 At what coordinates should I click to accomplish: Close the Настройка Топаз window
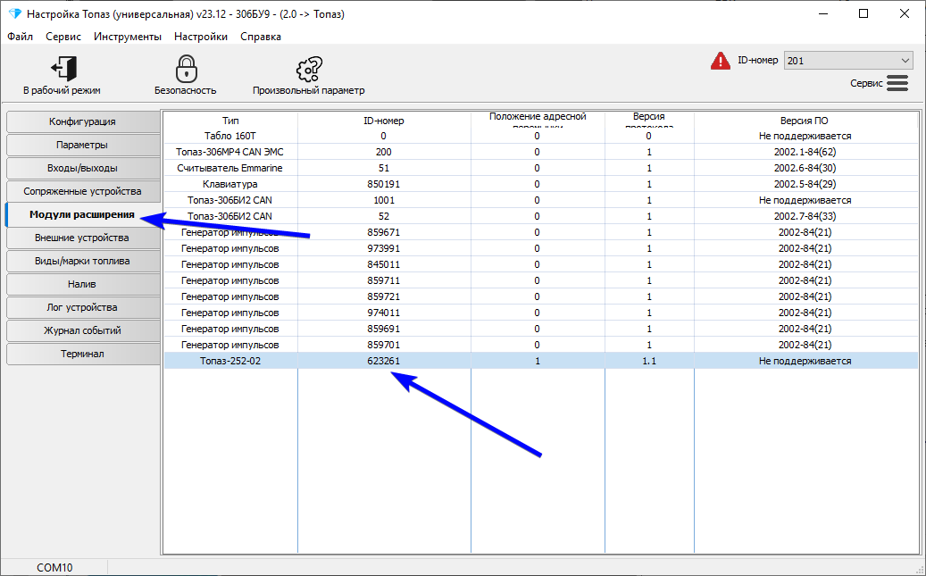[905, 13]
